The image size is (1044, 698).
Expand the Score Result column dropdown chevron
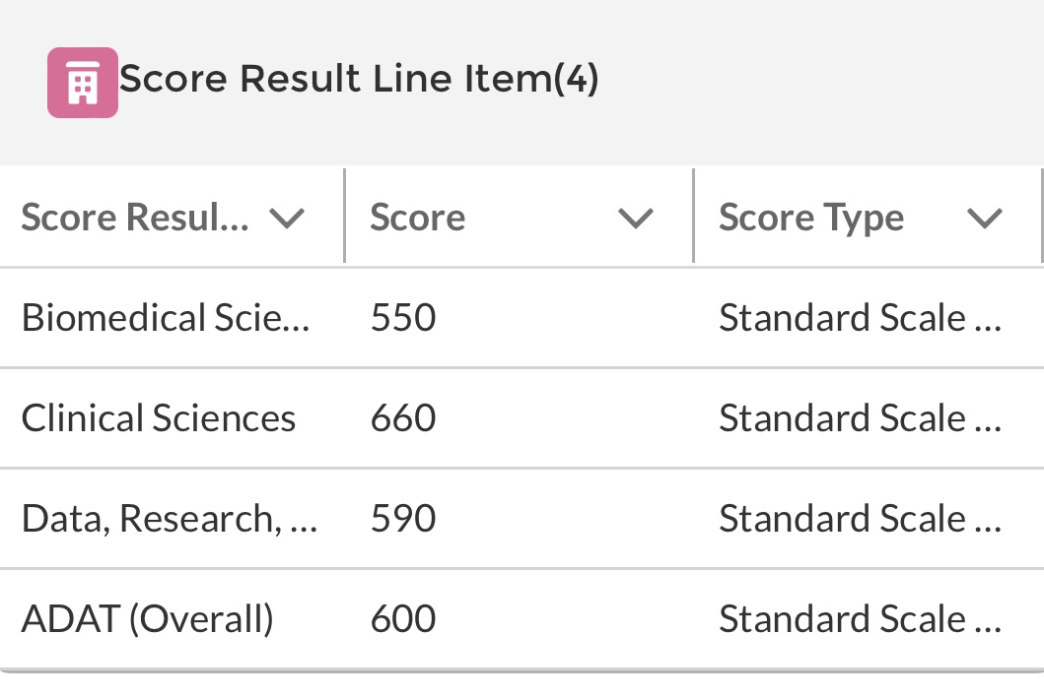[x=287, y=218]
